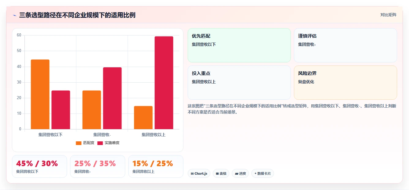Click x-axis label 集团营收以下

pyautogui.click(x=50, y=135)
